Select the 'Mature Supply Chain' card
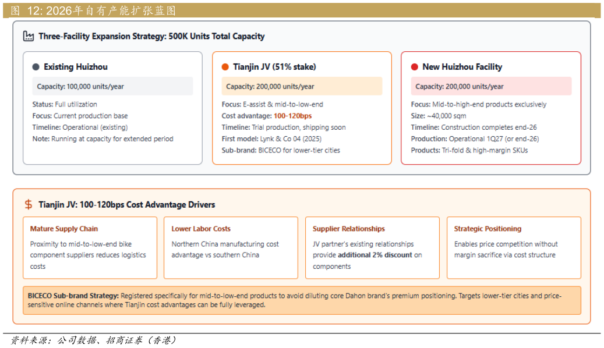604x348 pixels. (x=90, y=248)
